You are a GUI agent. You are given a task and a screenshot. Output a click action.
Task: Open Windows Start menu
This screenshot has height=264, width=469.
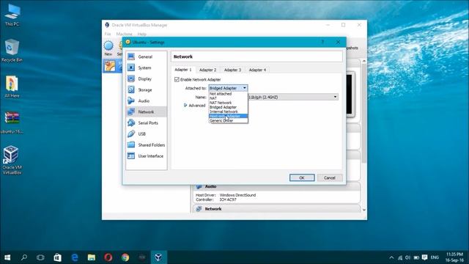coord(7,257)
